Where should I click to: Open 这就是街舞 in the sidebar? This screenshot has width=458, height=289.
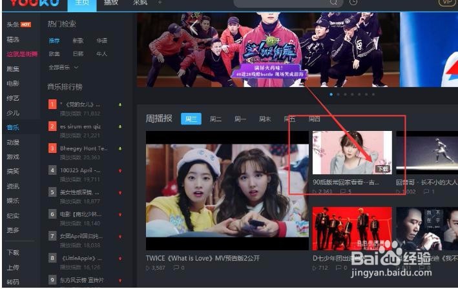point(22,54)
